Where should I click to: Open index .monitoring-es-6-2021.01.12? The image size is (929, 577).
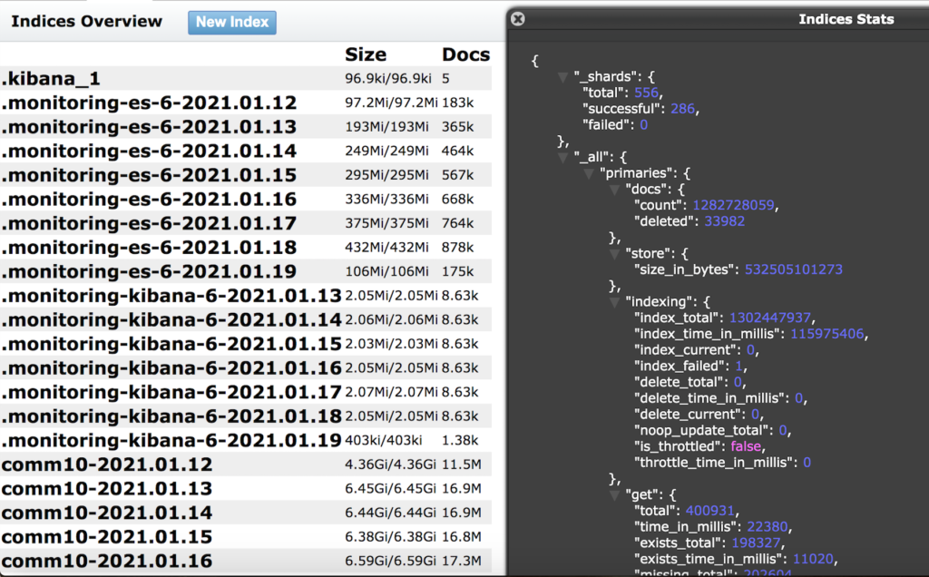(x=149, y=103)
